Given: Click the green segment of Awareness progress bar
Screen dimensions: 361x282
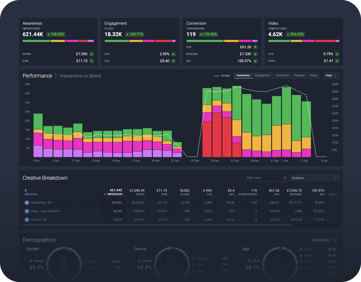Looking at the screenshot, I should click(36, 41).
